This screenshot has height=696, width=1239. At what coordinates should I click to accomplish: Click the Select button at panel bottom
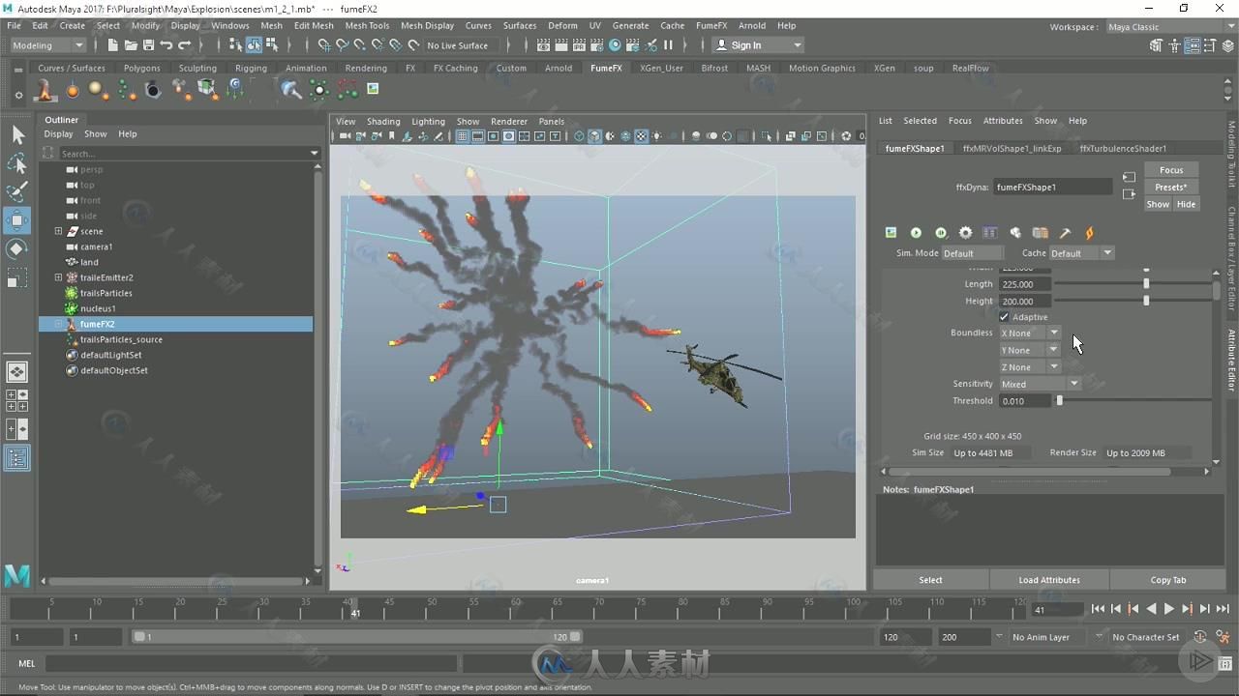click(930, 580)
